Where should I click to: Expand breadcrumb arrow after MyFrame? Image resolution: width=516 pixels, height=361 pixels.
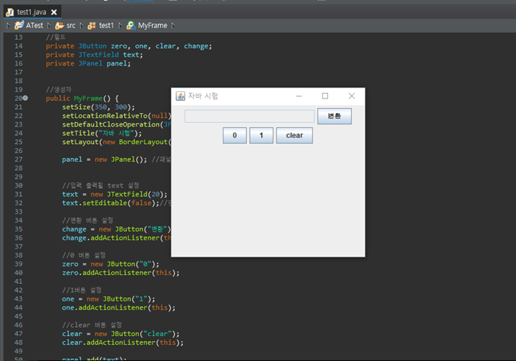(173, 25)
